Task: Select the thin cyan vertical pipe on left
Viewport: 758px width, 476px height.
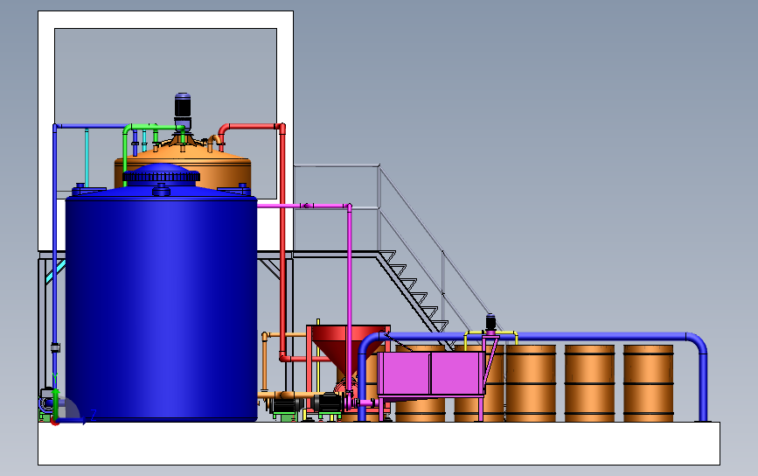Action: pos(87,157)
